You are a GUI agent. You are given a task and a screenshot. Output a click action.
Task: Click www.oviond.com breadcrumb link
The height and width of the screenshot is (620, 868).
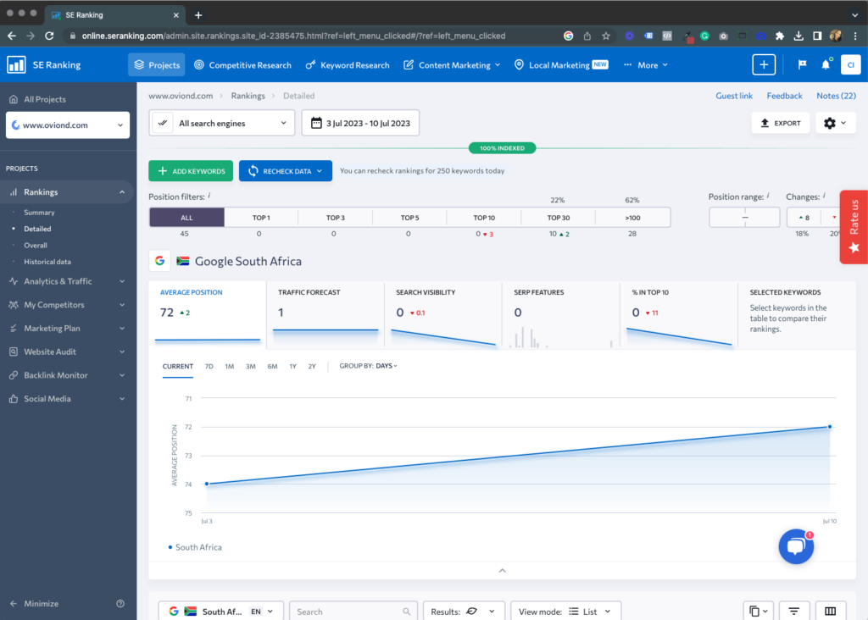point(181,96)
